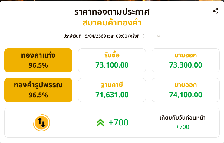Click the ราคาทองตามประกาศ title
This screenshot has width=224, height=143.
tap(112, 12)
